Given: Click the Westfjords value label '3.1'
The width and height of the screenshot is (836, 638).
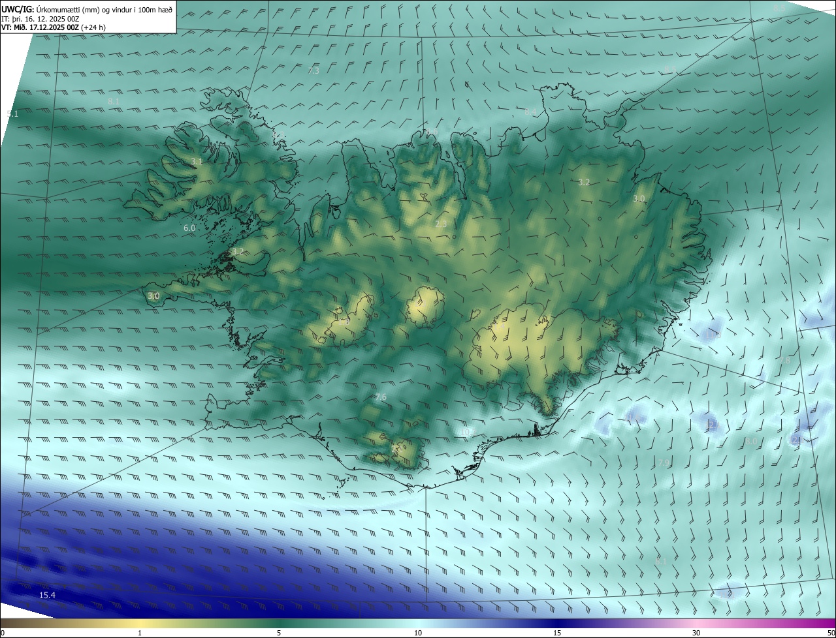Looking at the screenshot, I should click(197, 161).
